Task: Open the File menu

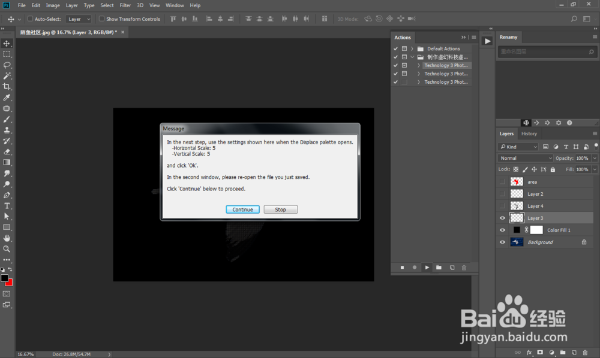Action: 22,5
